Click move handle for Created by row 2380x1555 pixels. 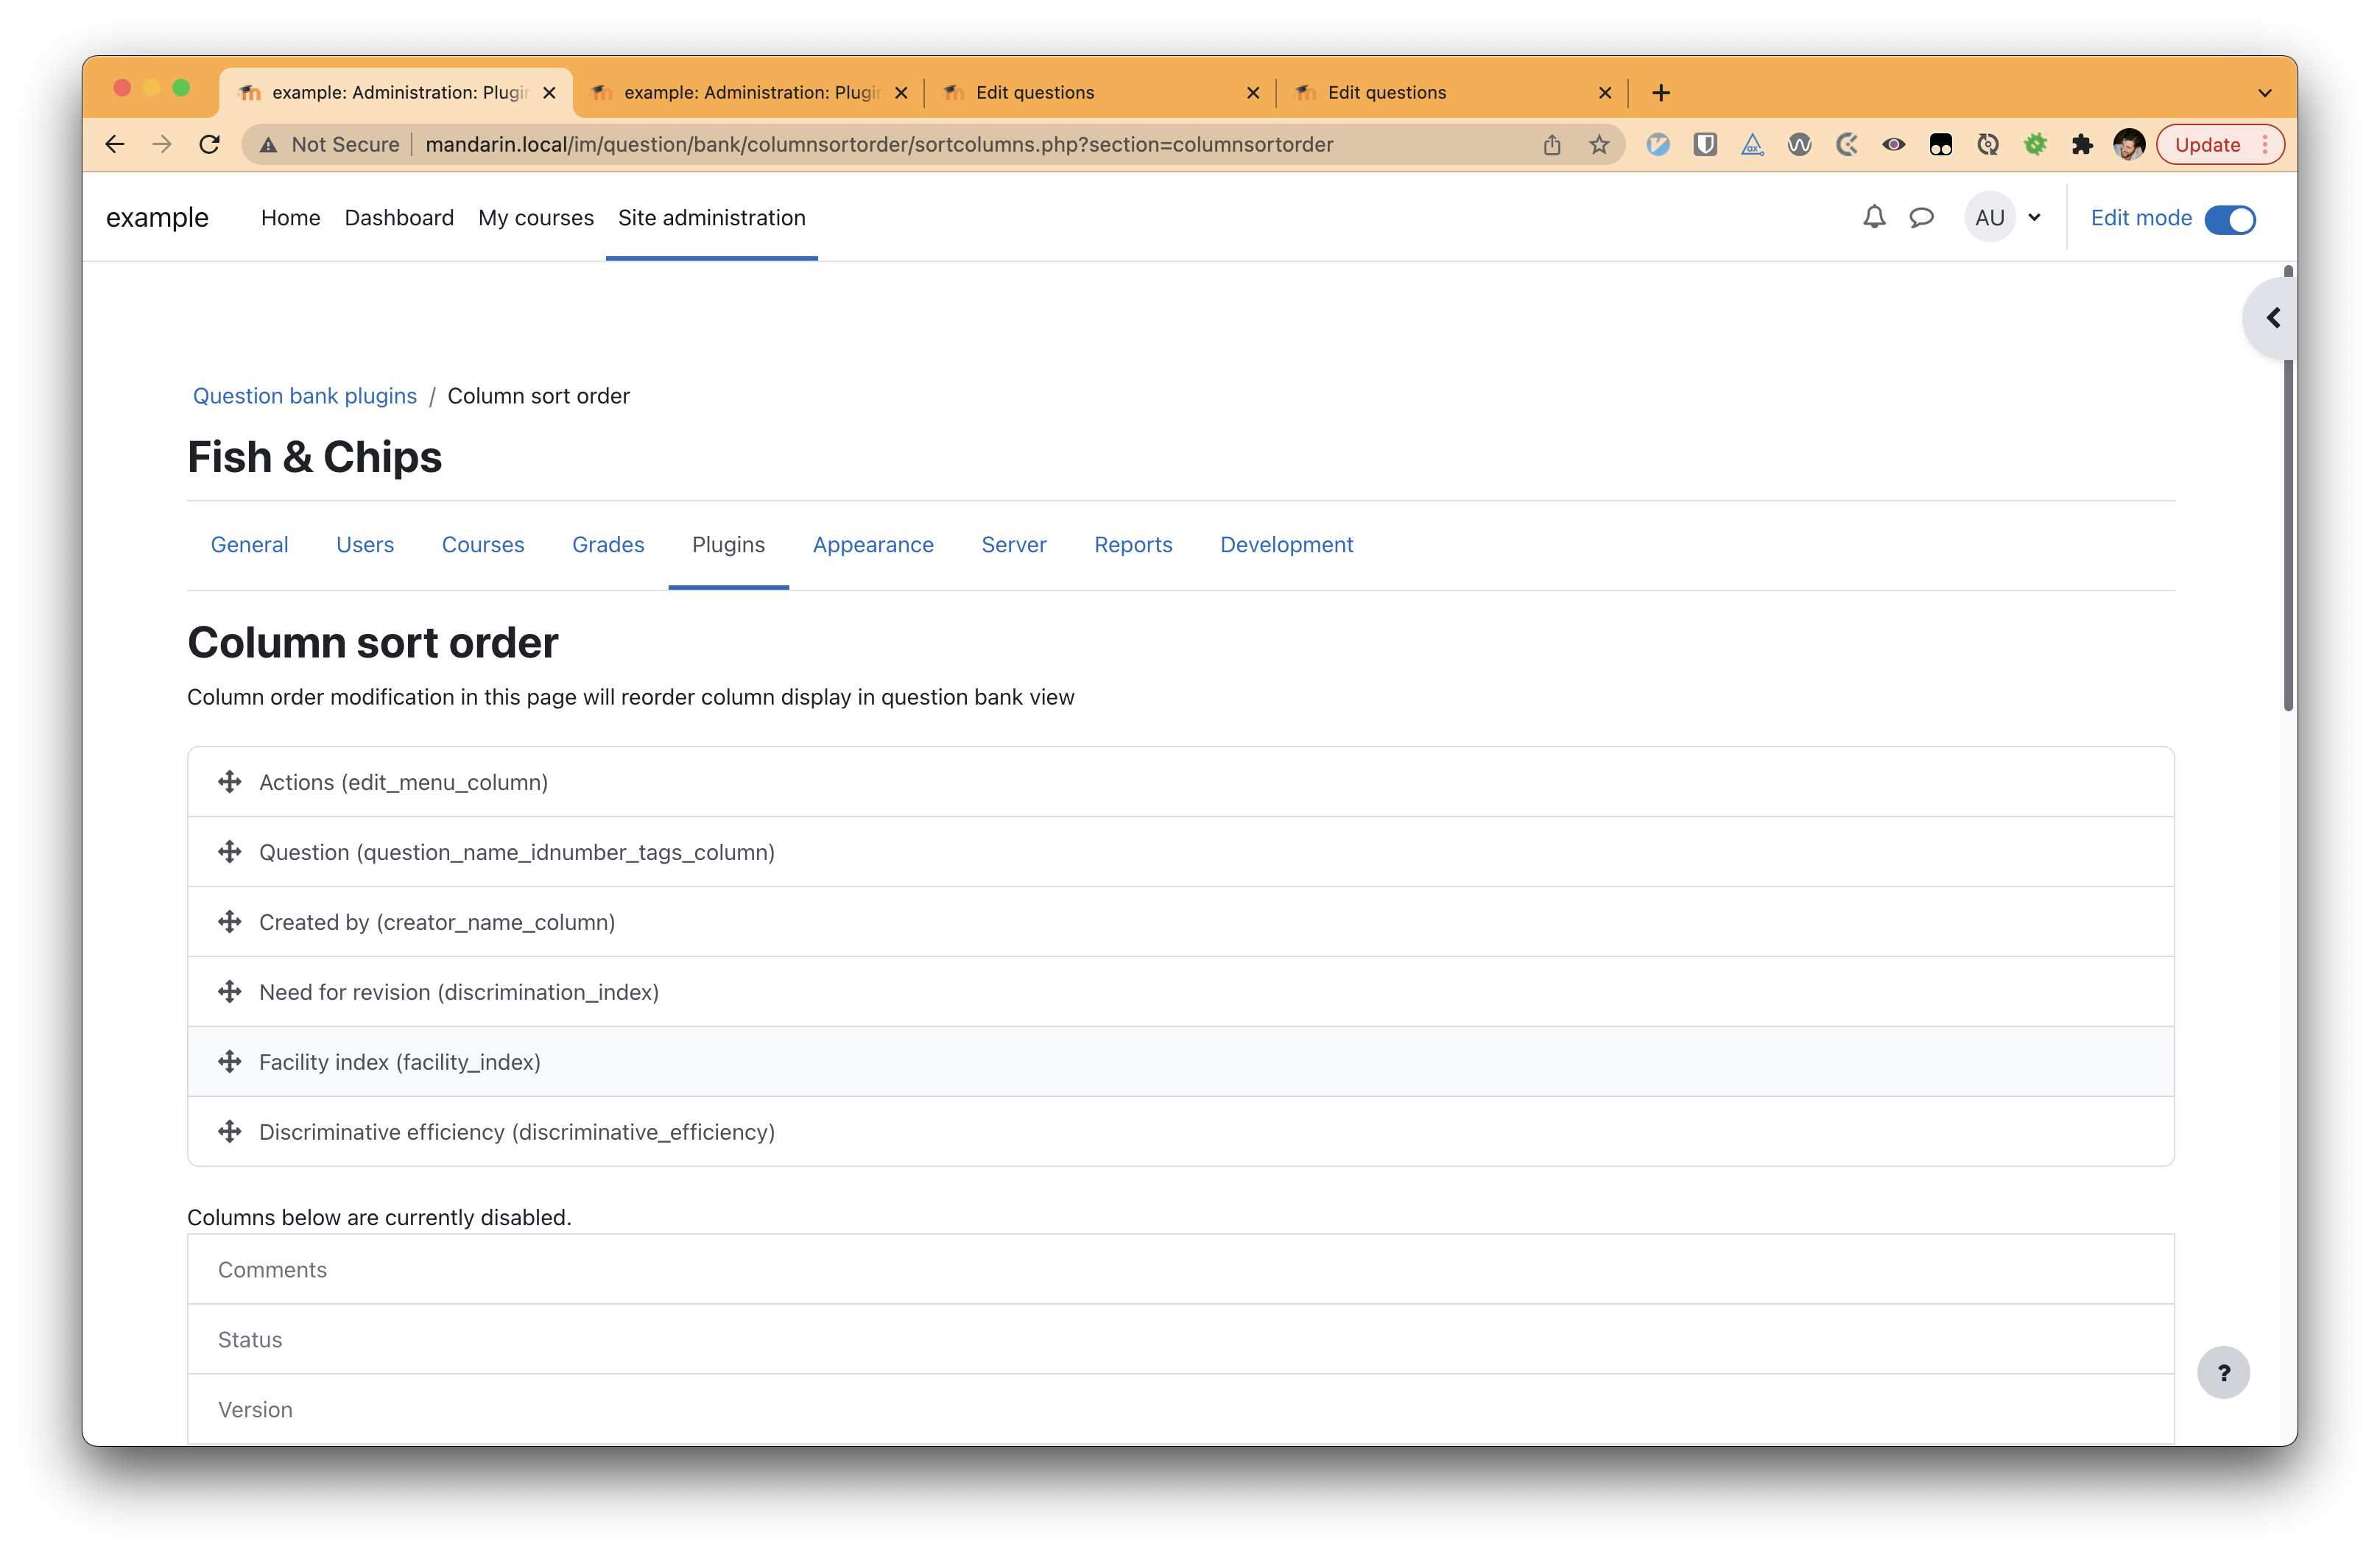click(x=230, y=922)
